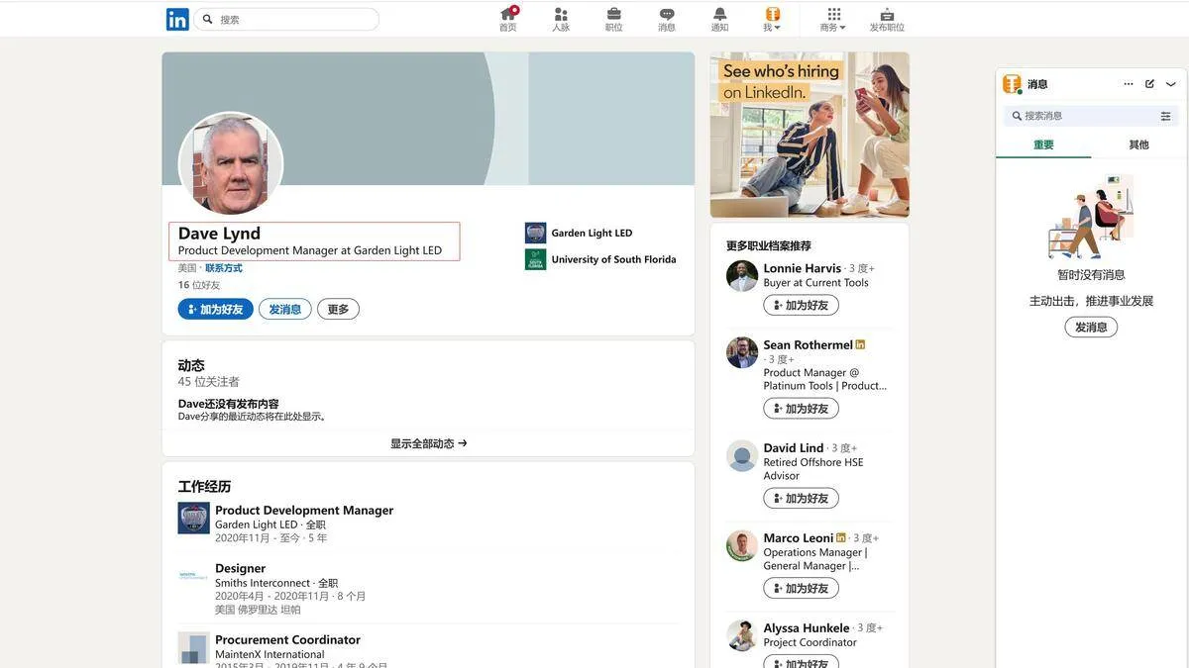Click Sean Rothermel's LinkedIn premium badge
This screenshot has height=668, width=1189.
(860, 344)
